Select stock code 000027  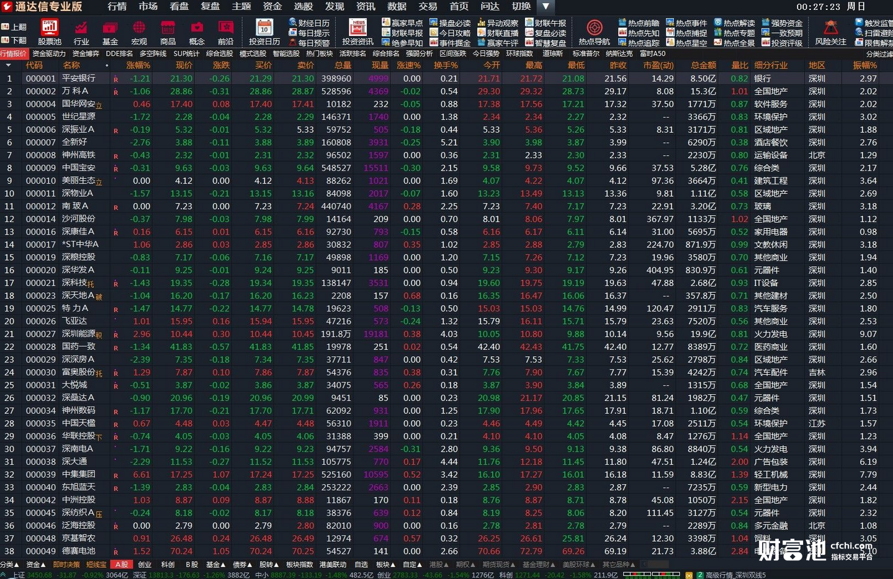(x=40, y=334)
